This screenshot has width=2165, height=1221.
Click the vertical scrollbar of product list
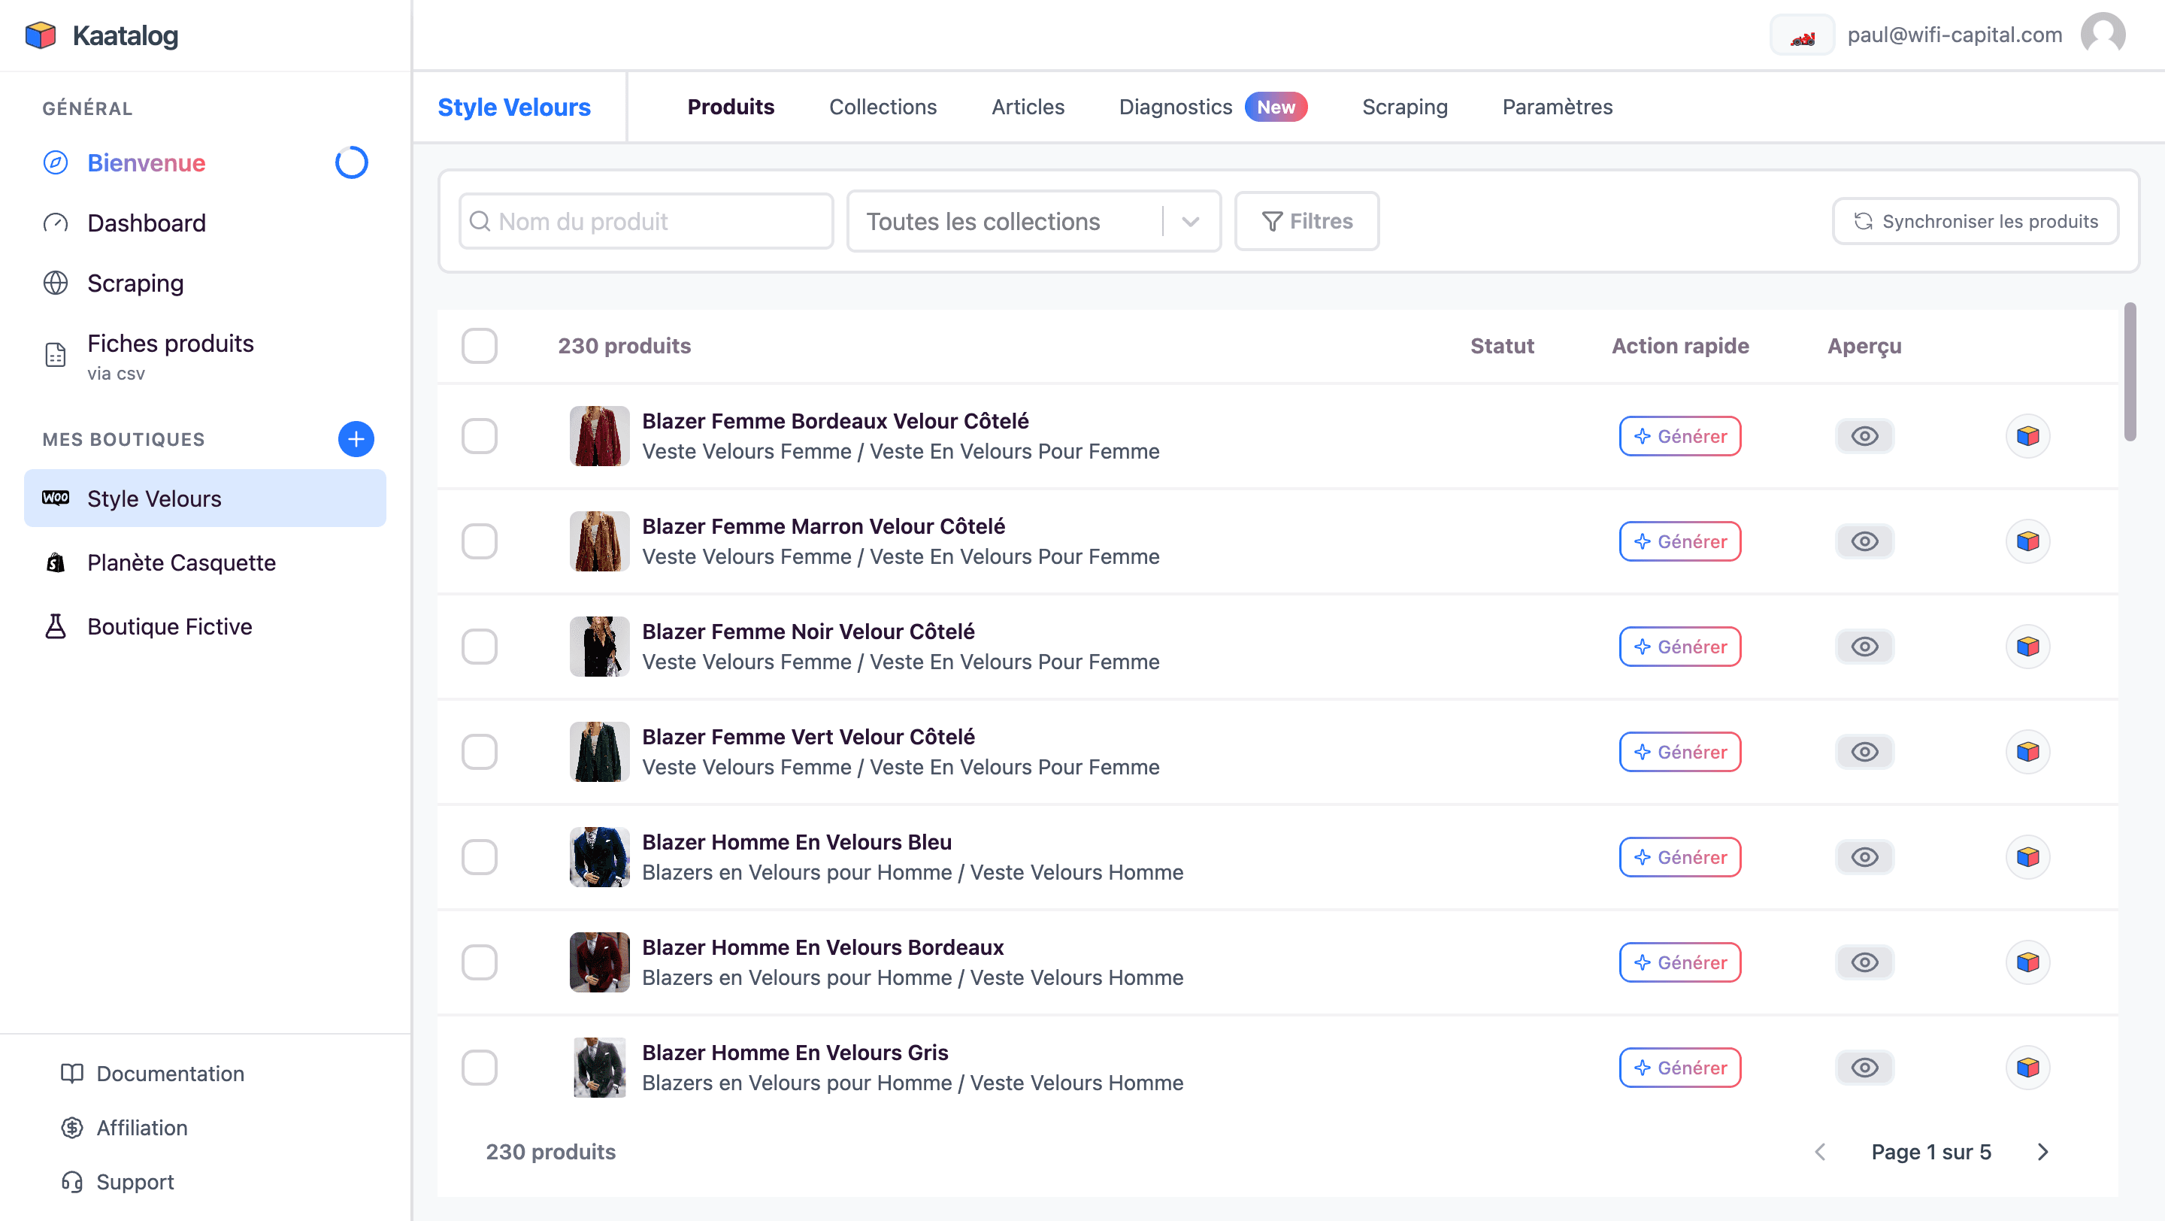point(2129,371)
